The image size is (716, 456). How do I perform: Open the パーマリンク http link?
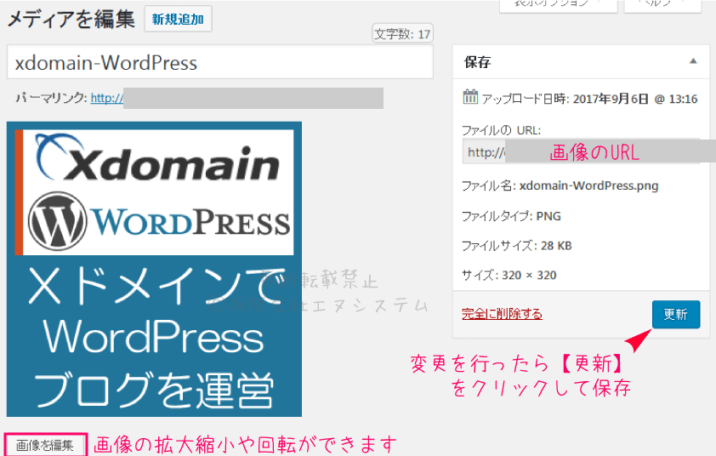click(107, 98)
